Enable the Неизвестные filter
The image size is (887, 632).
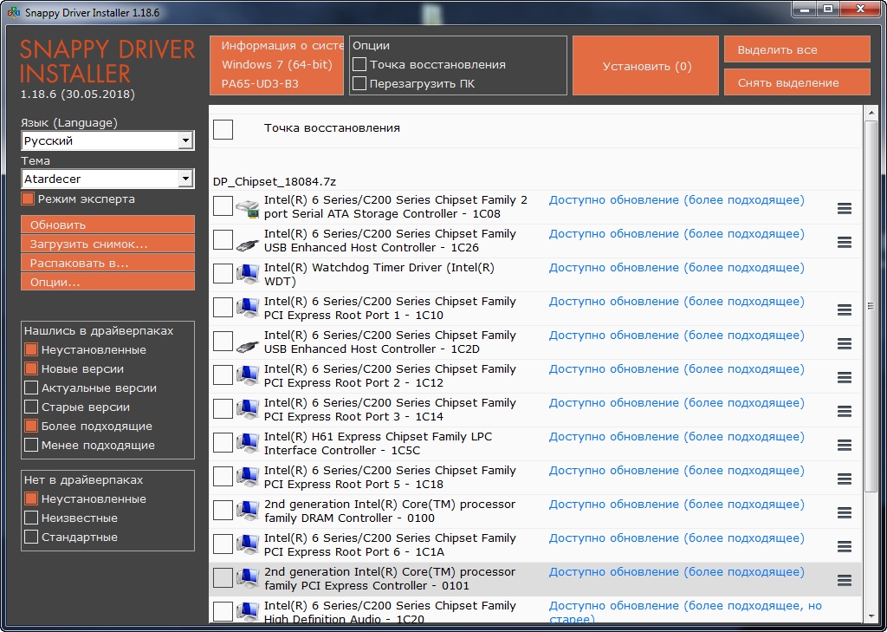coord(31,518)
